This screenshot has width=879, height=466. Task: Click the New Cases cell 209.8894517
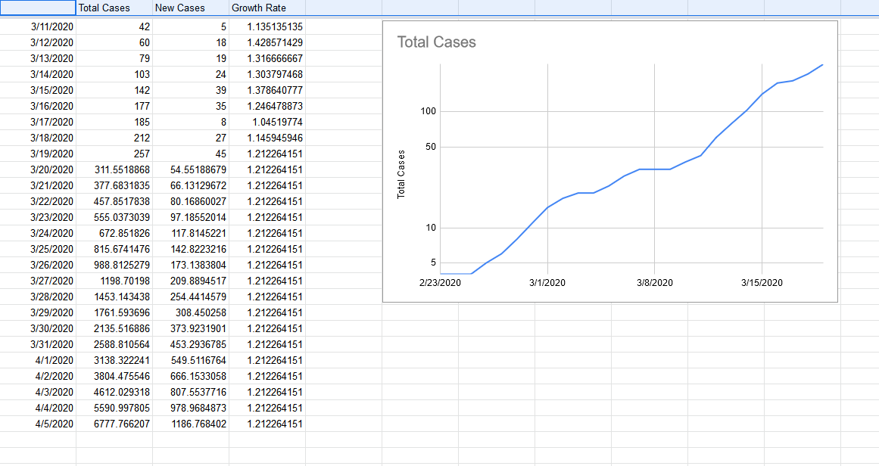tap(191, 281)
